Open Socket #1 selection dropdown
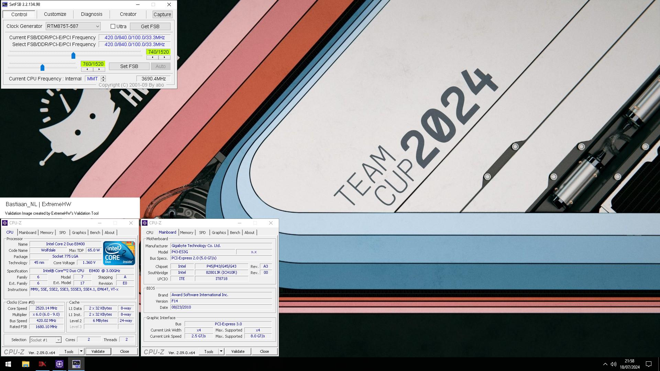The height and width of the screenshot is (371, 660). (x=45, y=340)
